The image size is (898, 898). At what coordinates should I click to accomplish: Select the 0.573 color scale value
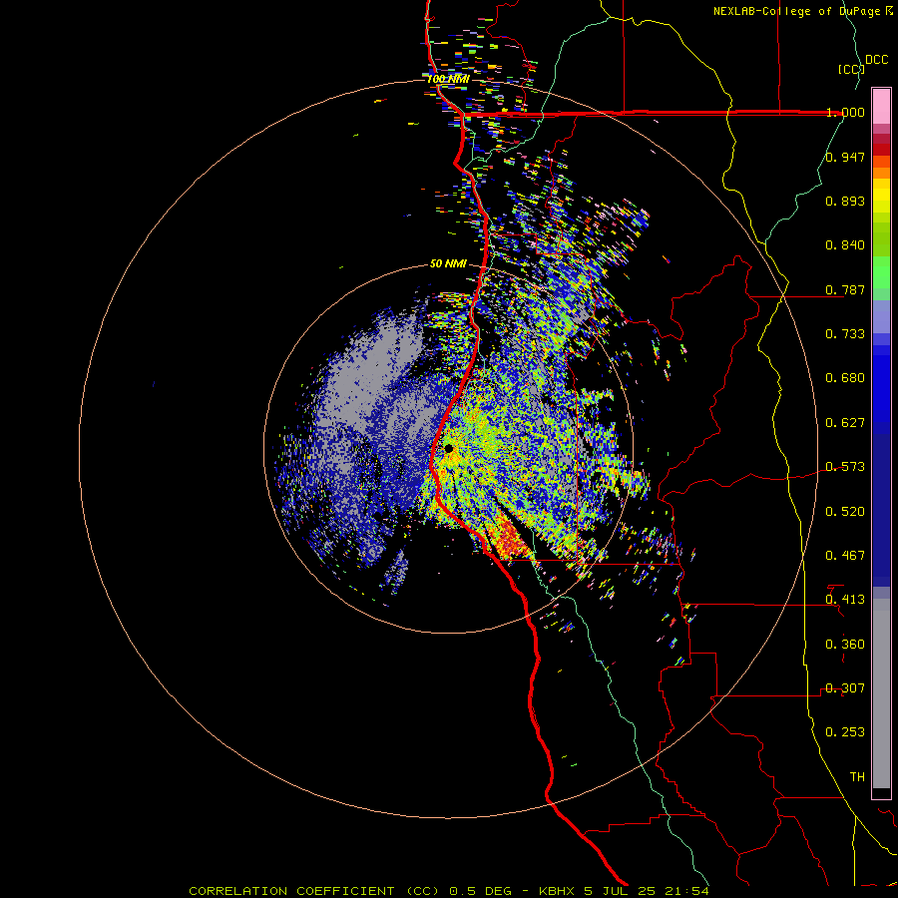845,467
